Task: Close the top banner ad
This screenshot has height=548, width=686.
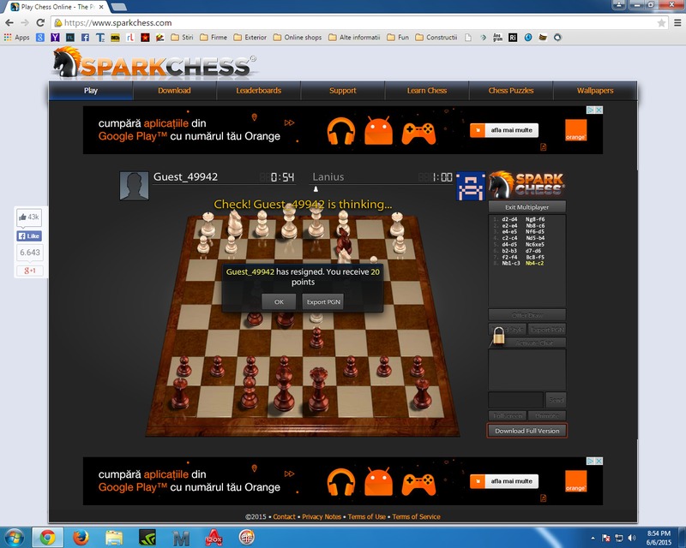Action: point(599,110)
